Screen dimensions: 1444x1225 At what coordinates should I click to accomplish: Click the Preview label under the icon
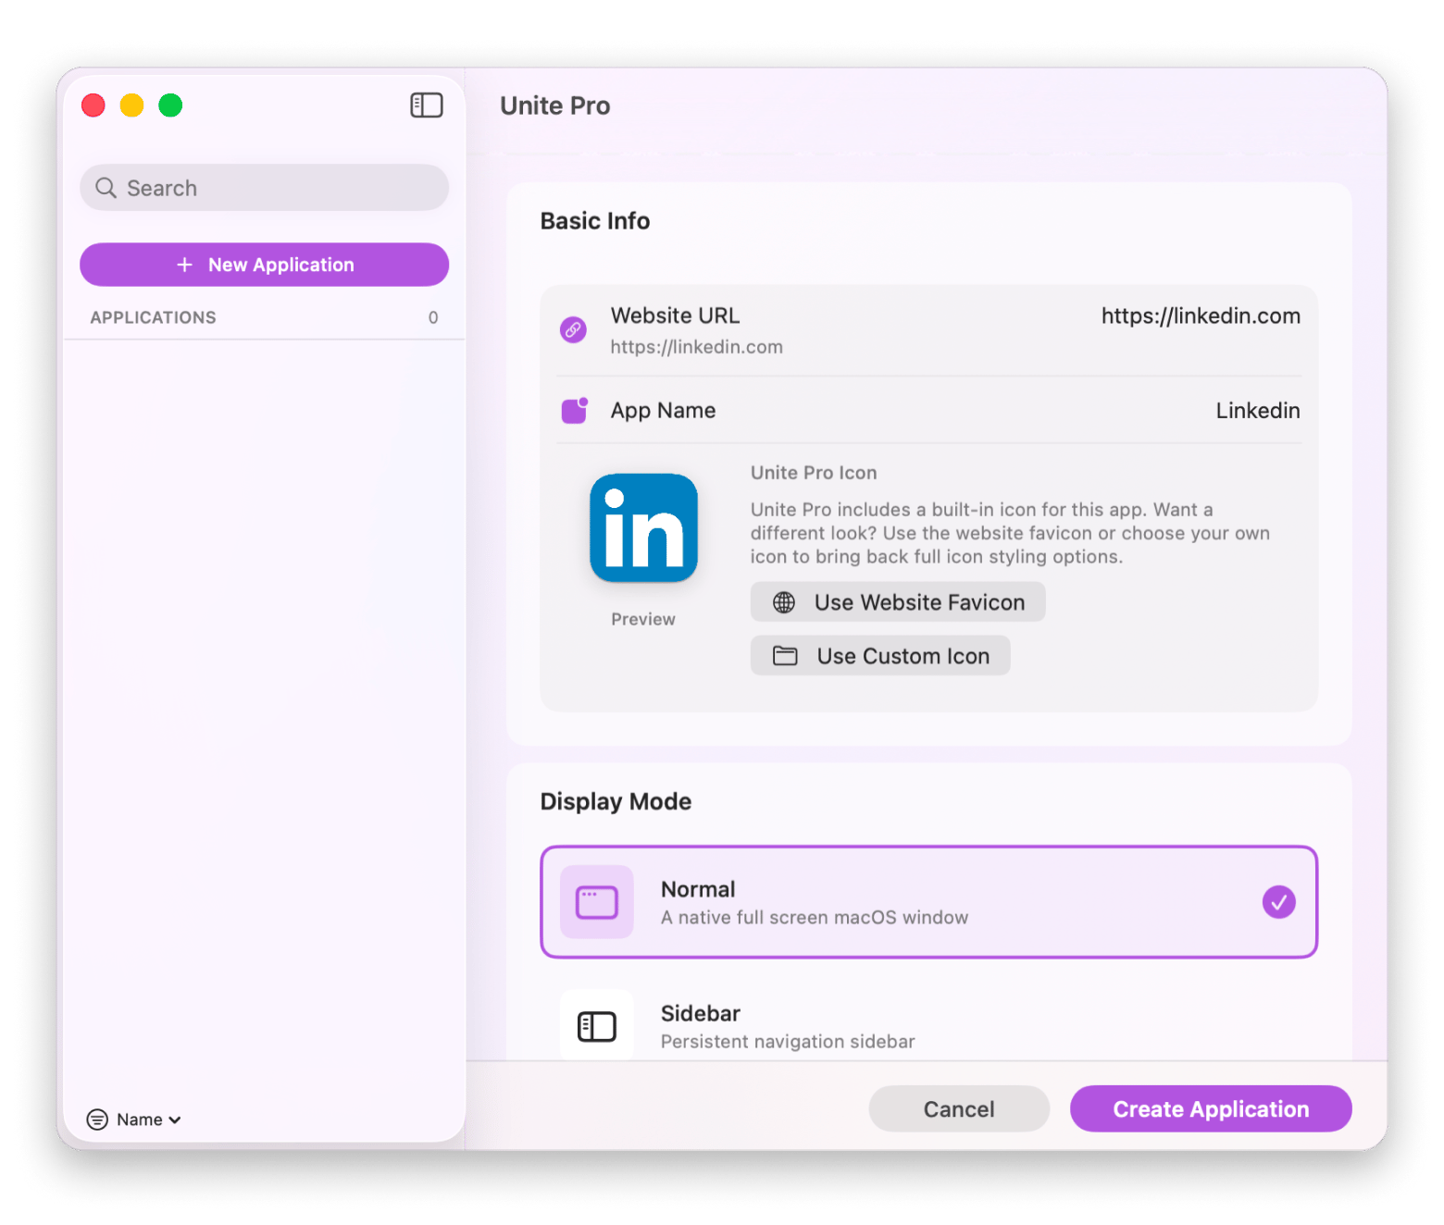tap(643, 619)
